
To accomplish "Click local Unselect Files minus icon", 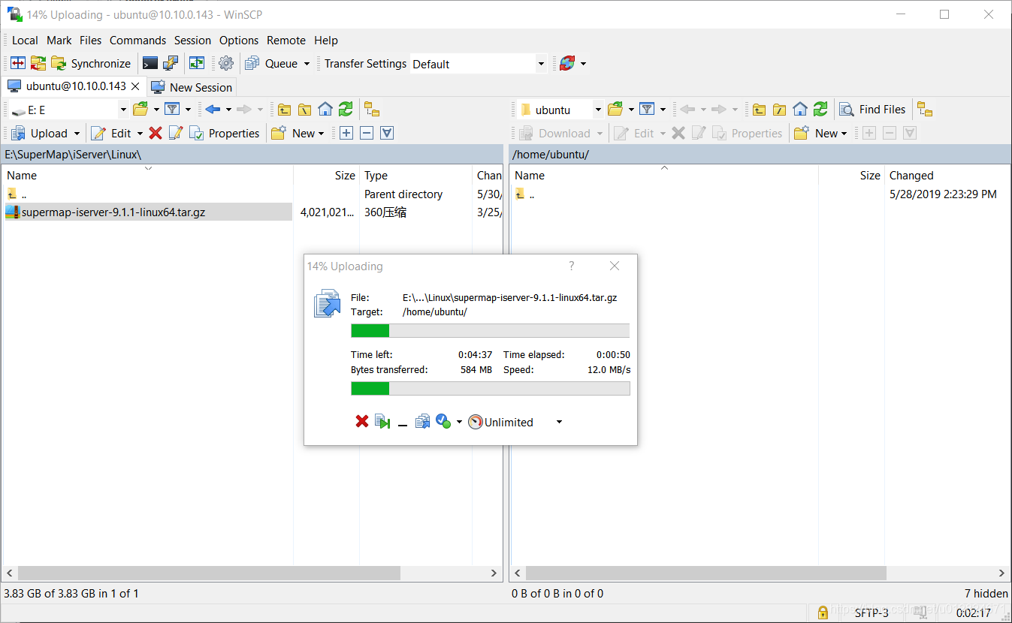I will click(x=367, y=133).
